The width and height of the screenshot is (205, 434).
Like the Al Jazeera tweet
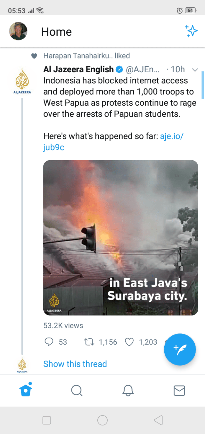tap(129, 342)
